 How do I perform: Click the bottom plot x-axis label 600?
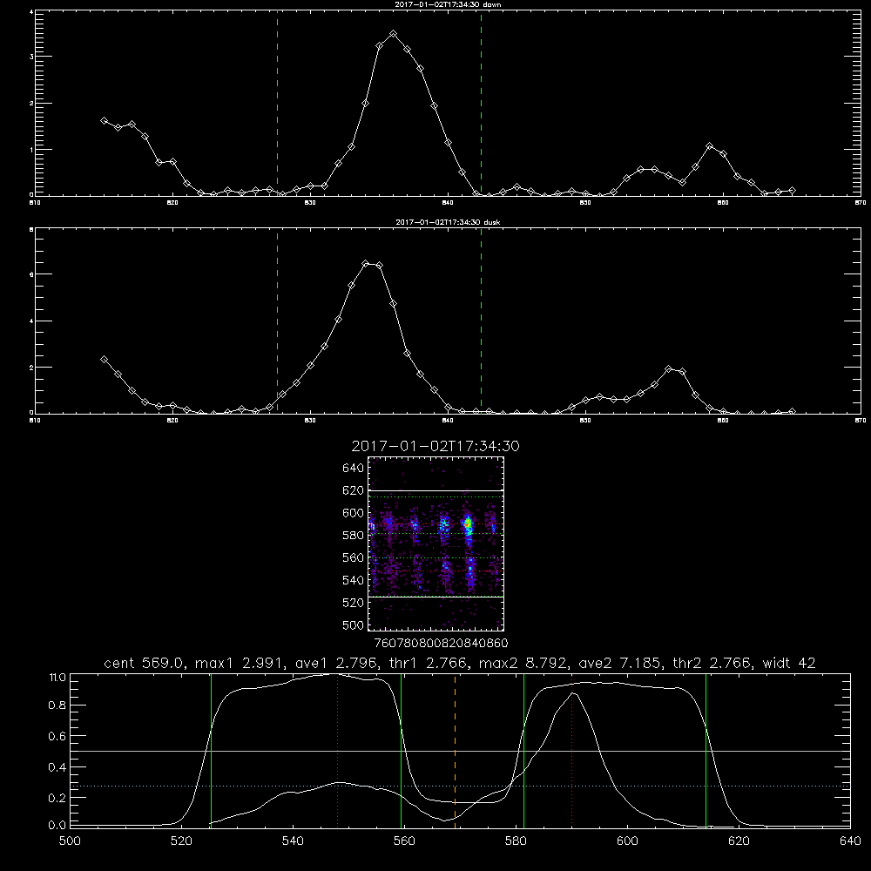(x=627, y=841)
